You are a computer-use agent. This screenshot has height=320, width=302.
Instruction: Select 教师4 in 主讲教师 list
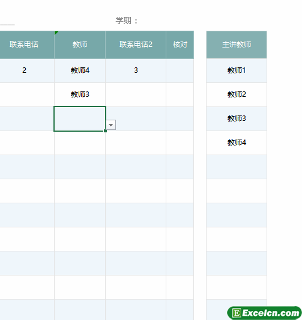[237, 143]
